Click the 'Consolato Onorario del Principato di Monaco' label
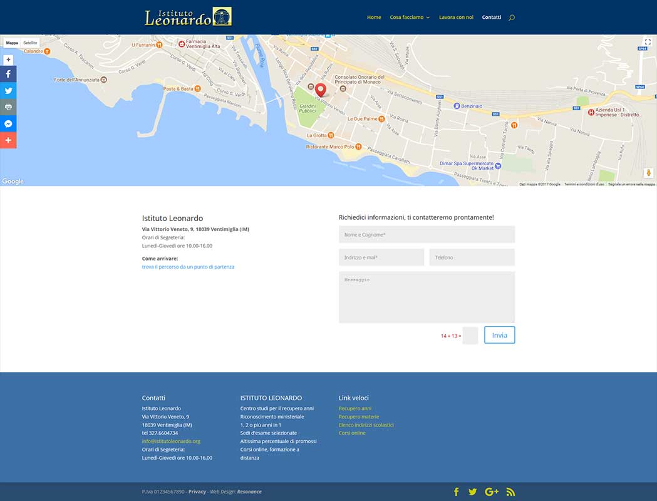The image size is (657, 501). [x=360, y=80]
